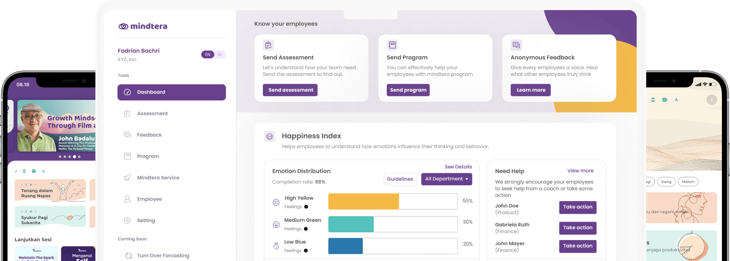
Task: Click the Mindtera Service rocket icon
Action: (x=127, y=177)
